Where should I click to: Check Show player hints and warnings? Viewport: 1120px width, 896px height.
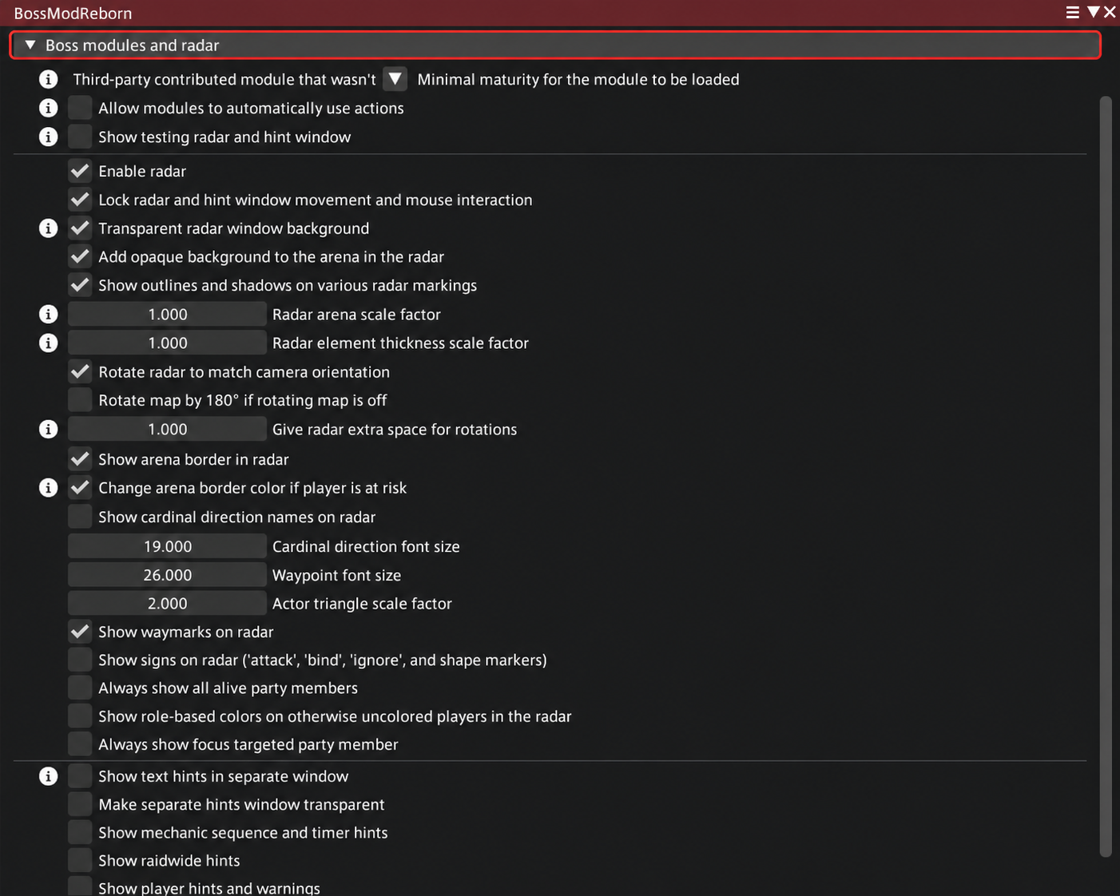(x=80, y=886)
